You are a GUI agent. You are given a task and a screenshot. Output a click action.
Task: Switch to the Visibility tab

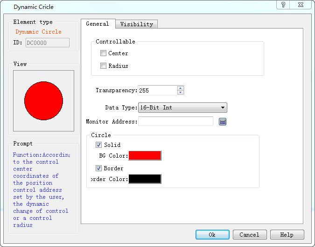[137, 24]
